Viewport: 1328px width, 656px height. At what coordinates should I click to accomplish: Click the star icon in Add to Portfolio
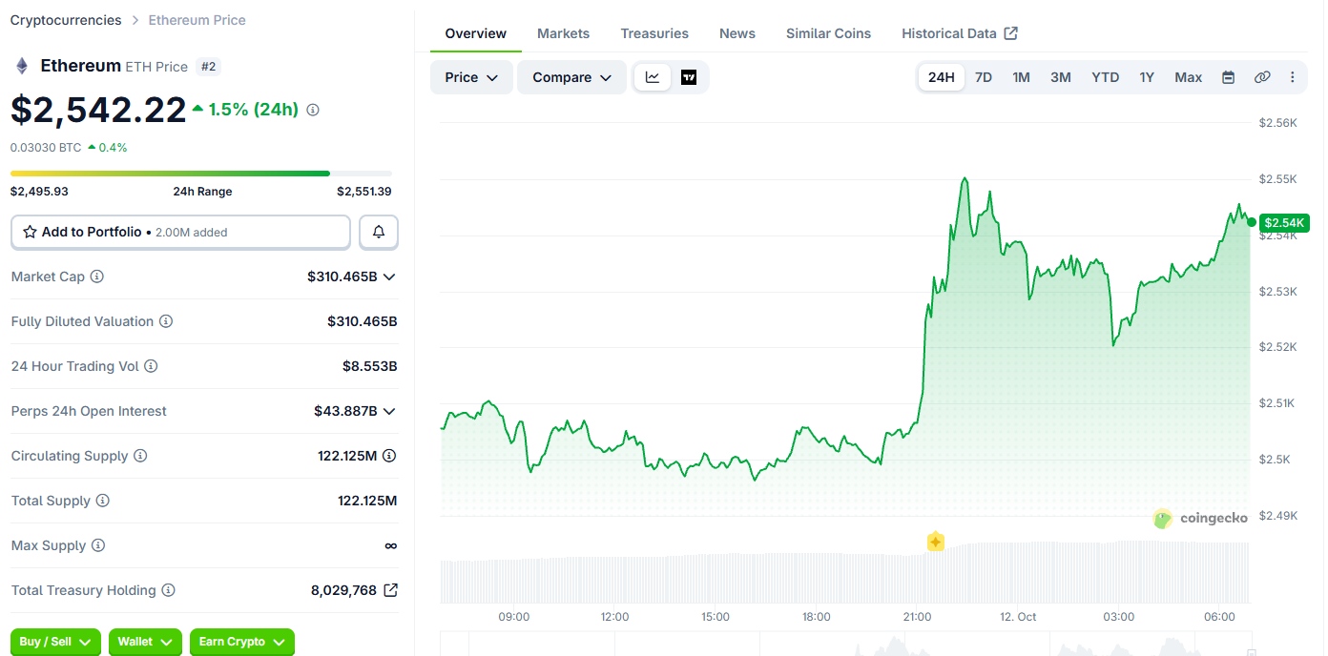[30, 232]
